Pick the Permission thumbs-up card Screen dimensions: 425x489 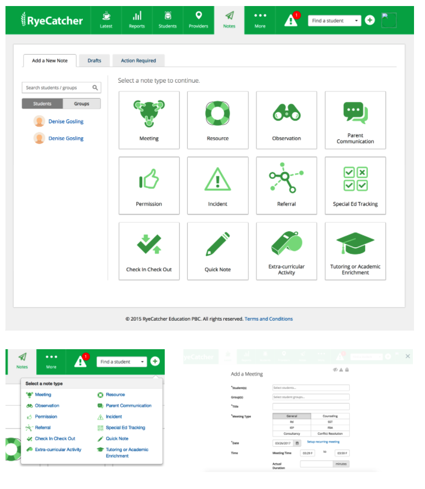(x=149, y=185)
